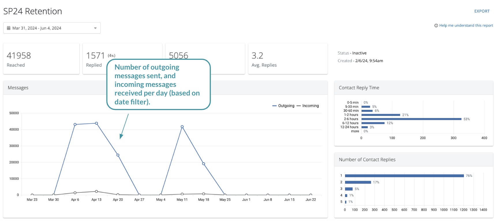Select the bar for 2 contact replies
The height and width of the screenshot is (222, 502).
coord(358,182)
